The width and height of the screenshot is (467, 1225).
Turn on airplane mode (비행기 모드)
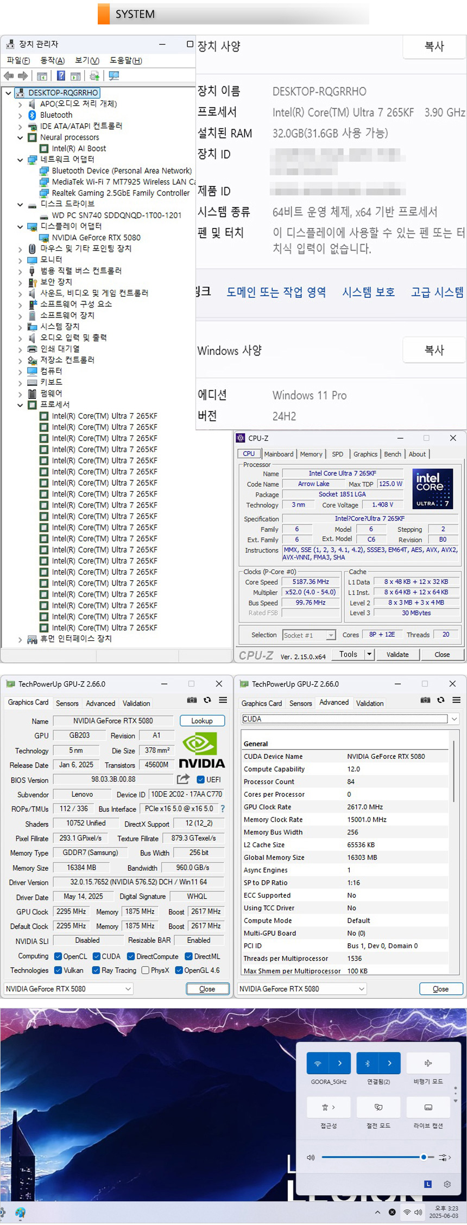(428, 1063)
